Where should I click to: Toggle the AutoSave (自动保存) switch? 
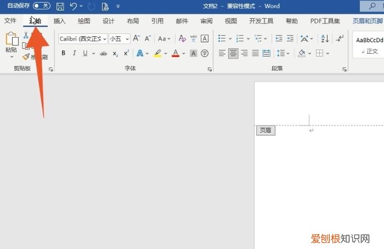point(42,5)
